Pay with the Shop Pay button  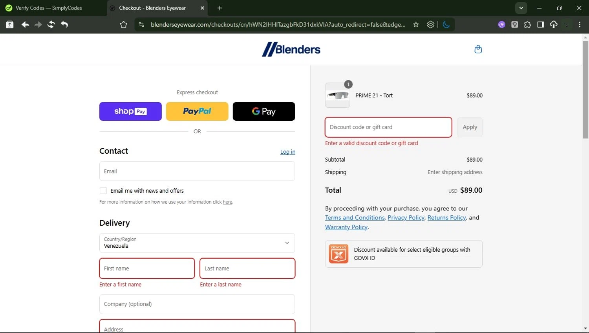click(x=130, y=111)
